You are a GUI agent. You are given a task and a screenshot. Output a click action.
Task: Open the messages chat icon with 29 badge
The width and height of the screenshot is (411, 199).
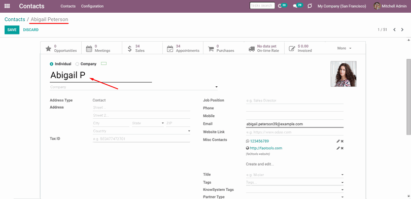point(295,6)
